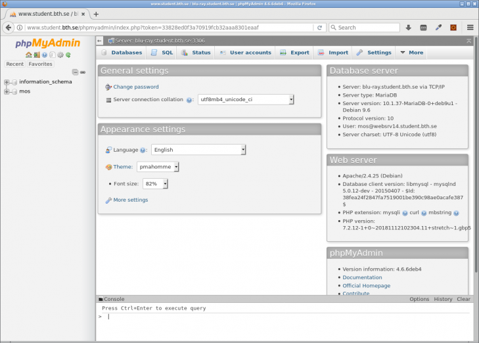The height and width of the screenshot is (343, 479).
Task: Reload navigation panel with green refresh icon
Action: tap(68, 55)
